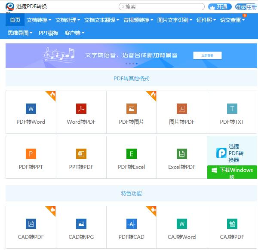Screen dimensions: 258x250
Task: Open the CAD转JPG tool icon
Action: [x=81, y=224]
